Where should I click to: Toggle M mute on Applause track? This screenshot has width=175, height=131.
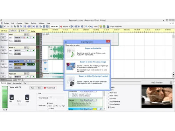coord(25,74)
